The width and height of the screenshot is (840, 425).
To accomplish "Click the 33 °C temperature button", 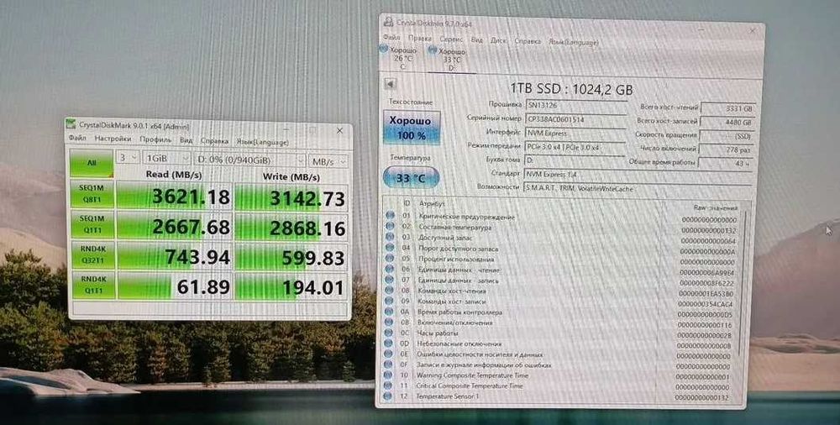I will pyautogui.click(x=412, y=178).
